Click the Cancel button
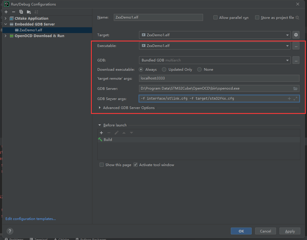 click(266, 231)
